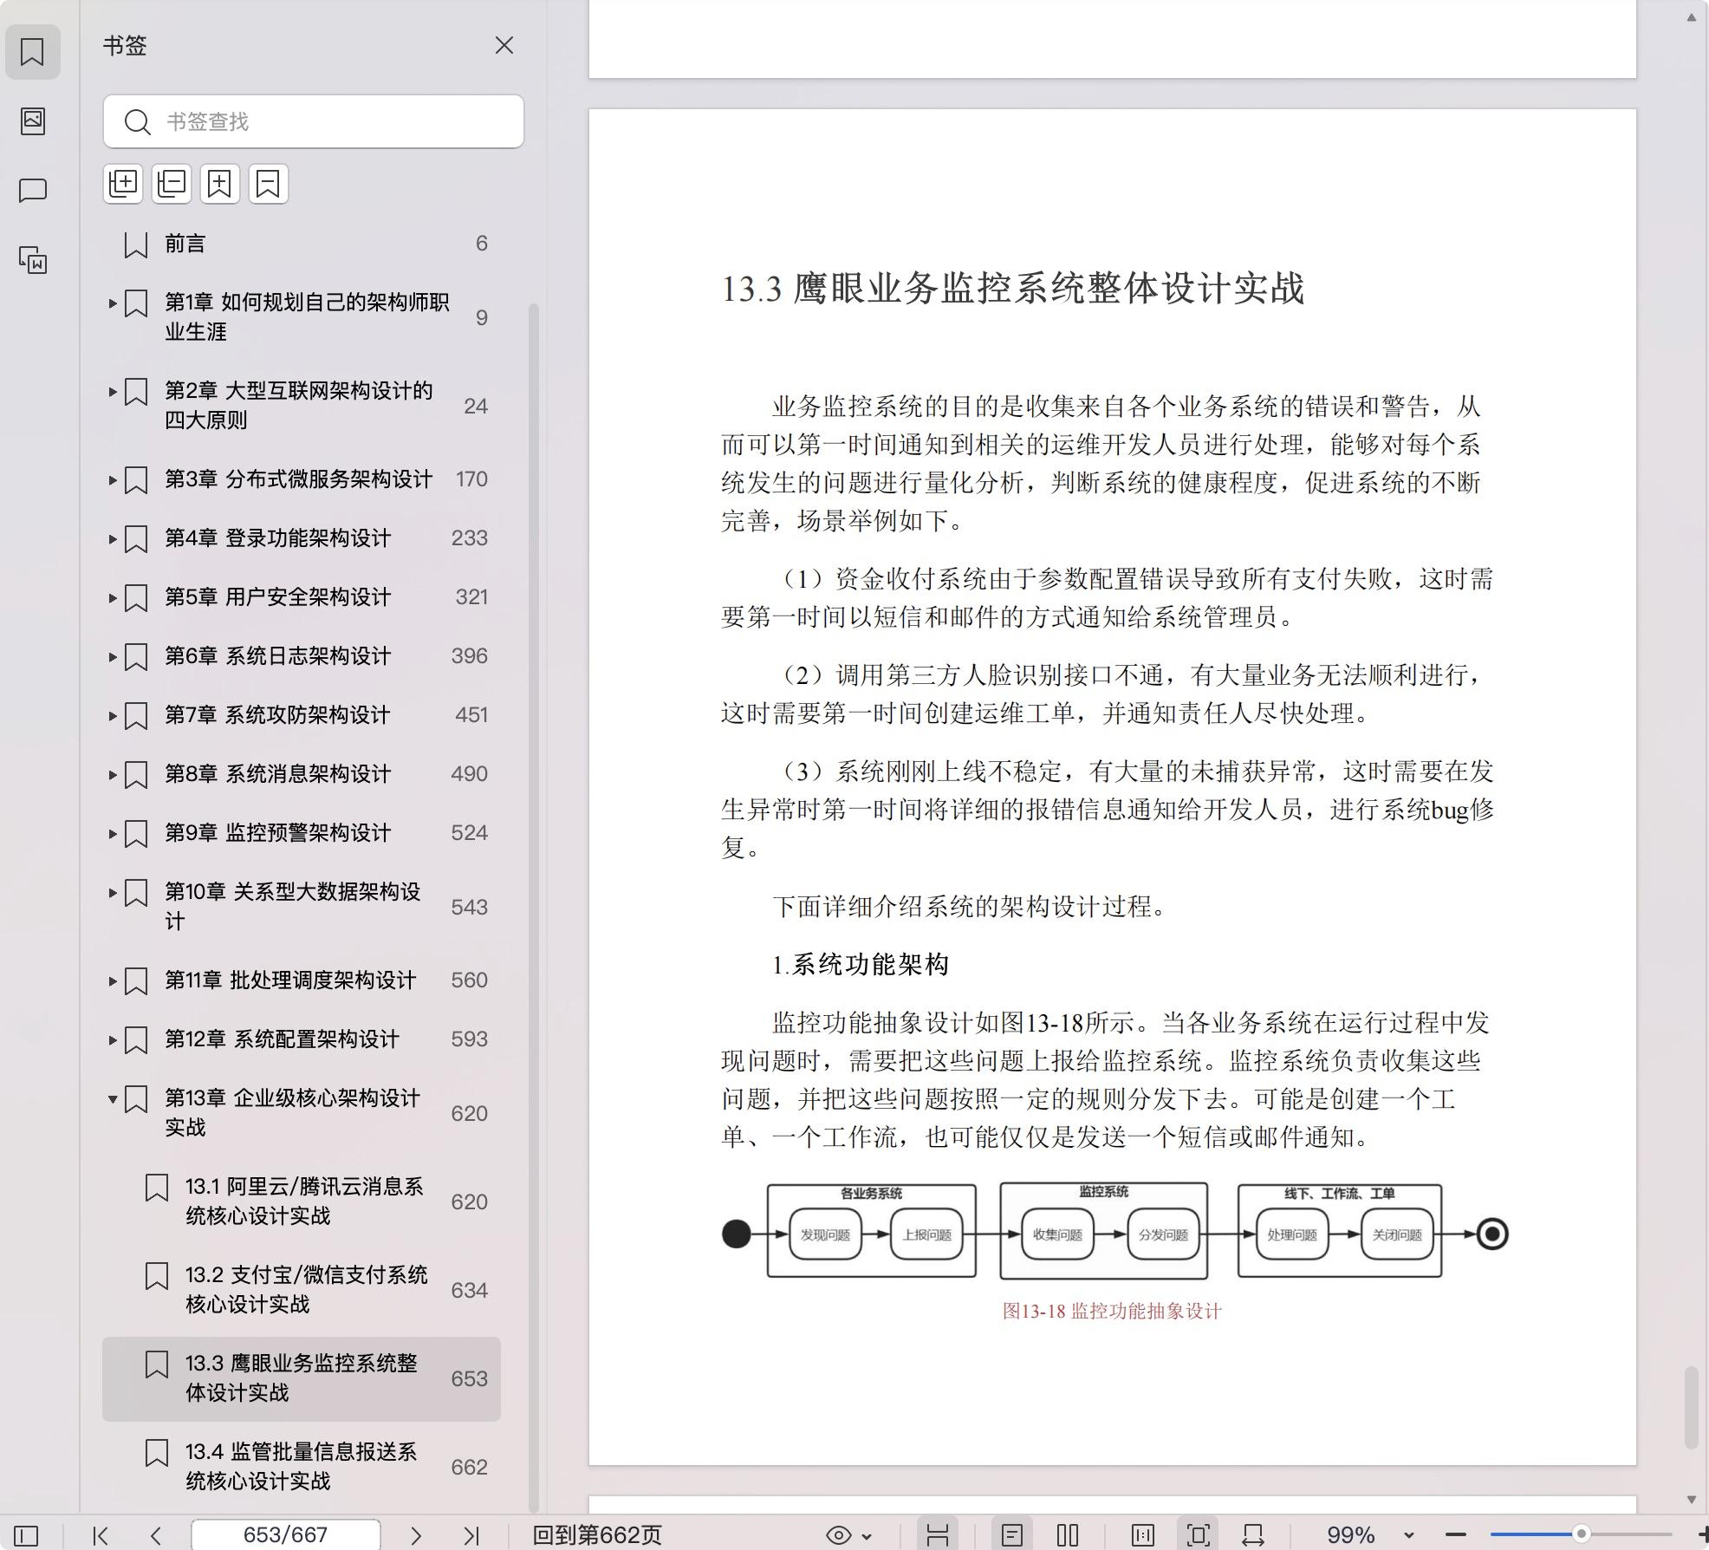Open the convert-to-Word sidebar icon
Image resolution: width=1709 pixels, height=1550 pixels.
click(x=33, y=259)
